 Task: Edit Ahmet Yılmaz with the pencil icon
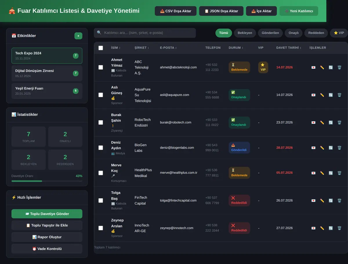(x=322, y=67)
